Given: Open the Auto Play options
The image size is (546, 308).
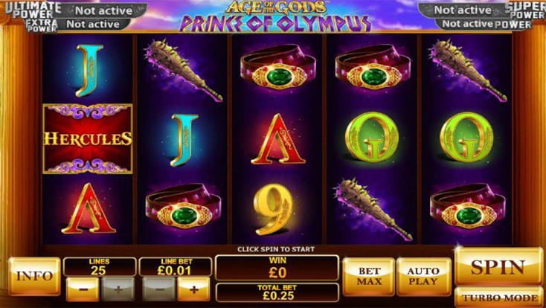Looking at the screenshot, I should coord(423,276).
